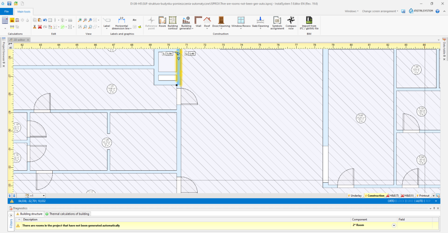Open Change screen arrangement menu
Image resolution: width=448 pixels, height=233 pixels.
coord(380,11)
